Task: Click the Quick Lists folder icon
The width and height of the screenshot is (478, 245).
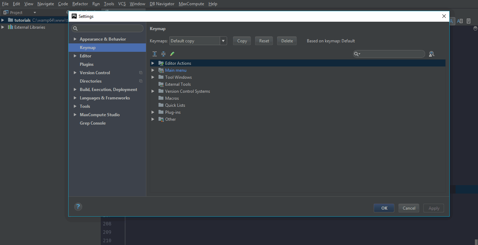Action: coord(161,105)
